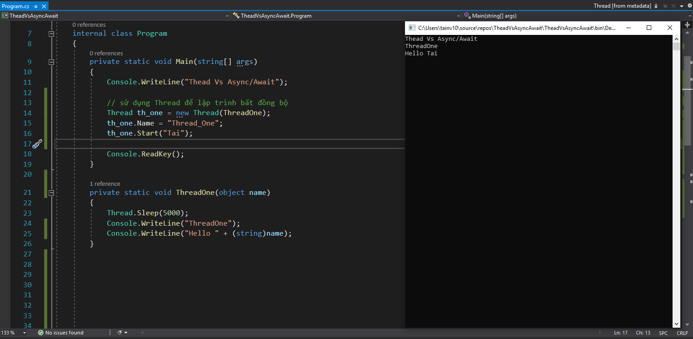Collapse the Main method outline region

(x=51, y=62)
